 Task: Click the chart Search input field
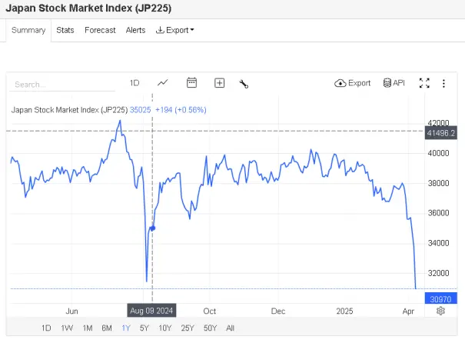point(62,85)
